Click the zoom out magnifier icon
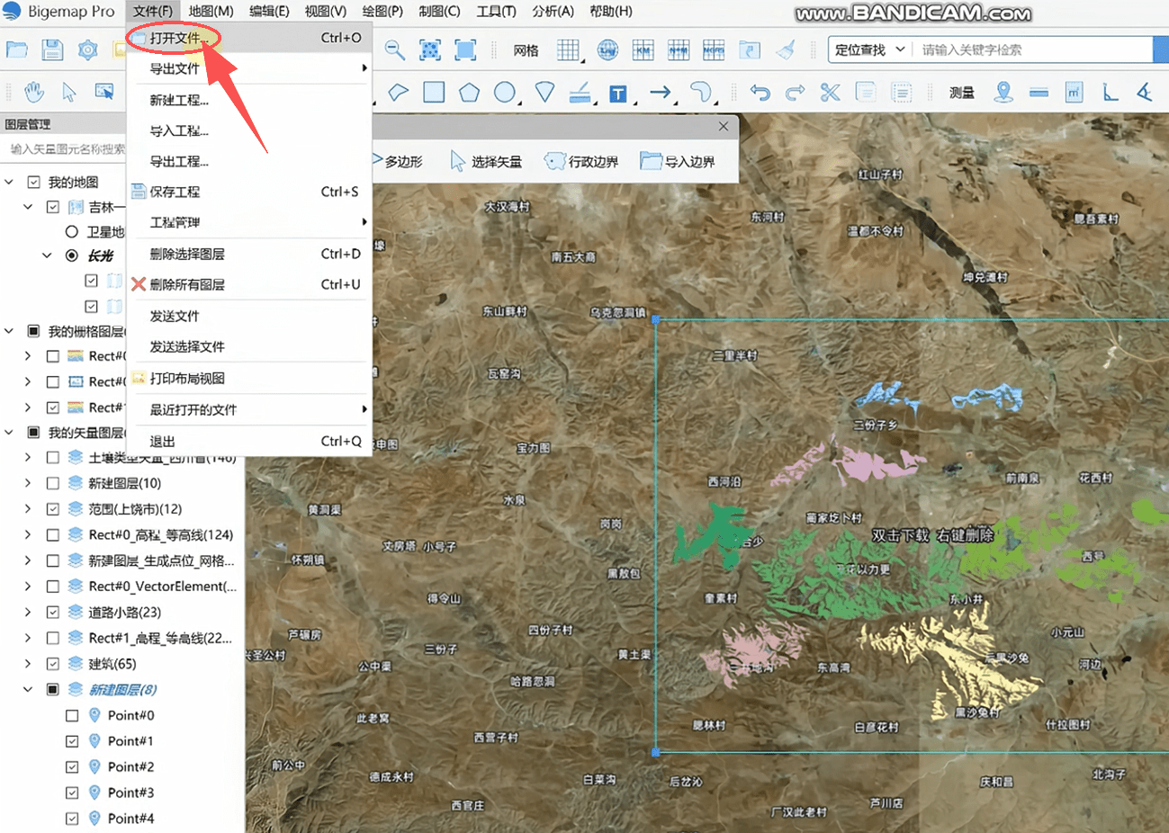This screenshot has width=1169, height=833. [x=394, y=50]
